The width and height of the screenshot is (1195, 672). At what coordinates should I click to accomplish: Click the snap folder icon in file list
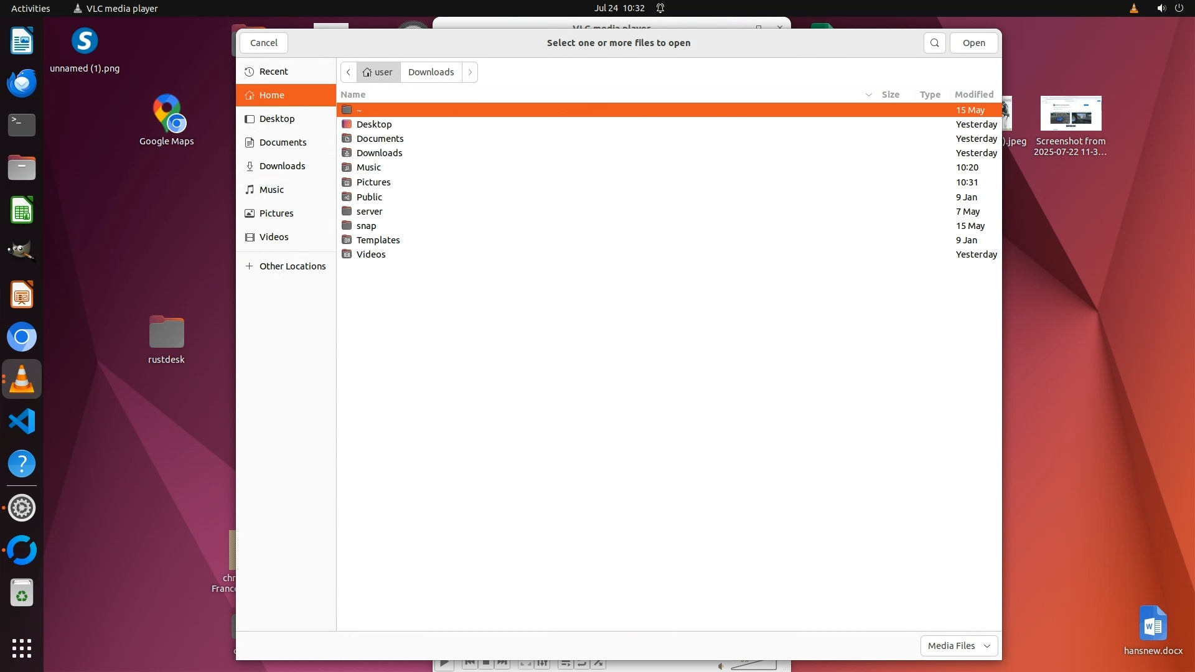coord(347,226)
